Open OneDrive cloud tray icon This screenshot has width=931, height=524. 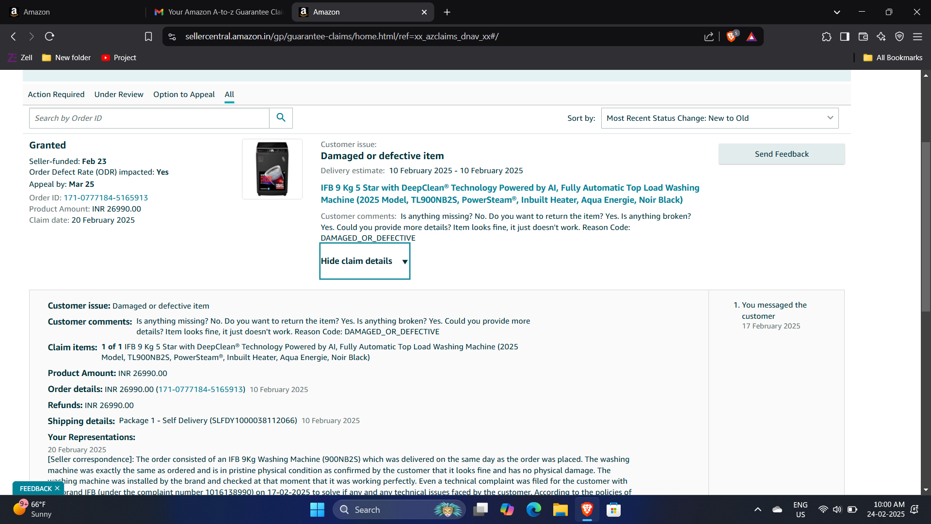(777, 510)
